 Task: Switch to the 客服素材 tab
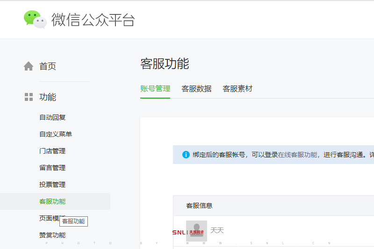click(x=237, y=89)
